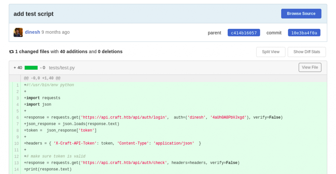Click the hunk header @@ -0,0 +1,40 @@
Viewport: 336px width, 174px height.
tap(42, 78)
